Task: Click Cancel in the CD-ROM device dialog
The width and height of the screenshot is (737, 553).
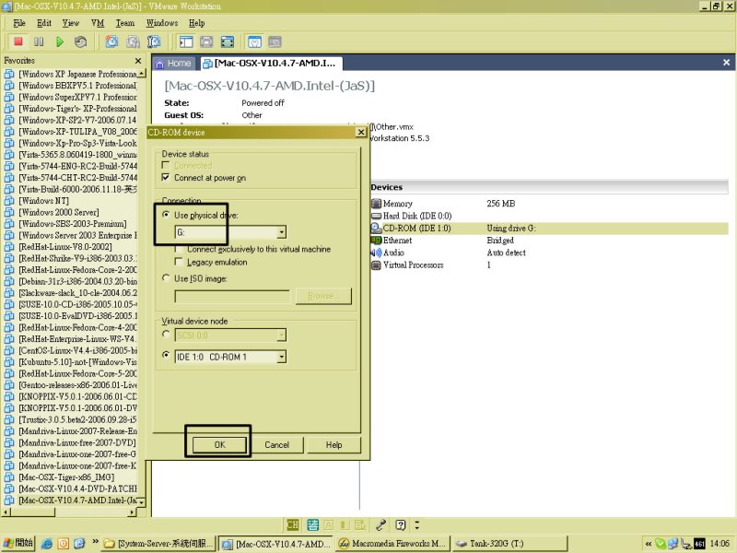Action: click(x=277, y=445)
